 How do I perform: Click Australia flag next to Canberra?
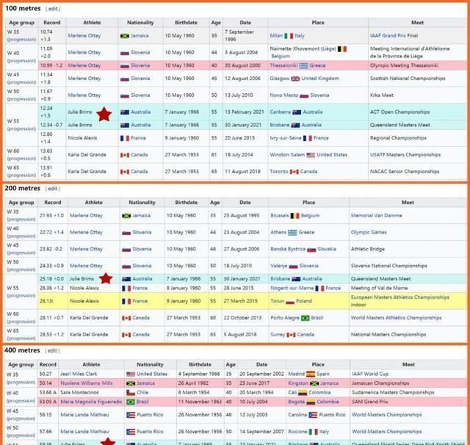pyautogui.click(x=297, y=112)
